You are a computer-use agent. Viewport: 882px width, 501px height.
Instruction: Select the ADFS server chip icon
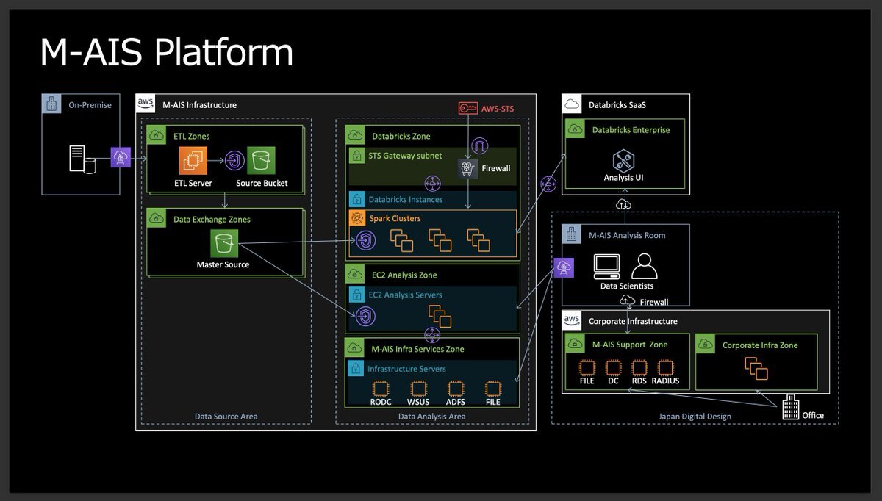pos(456,389)
